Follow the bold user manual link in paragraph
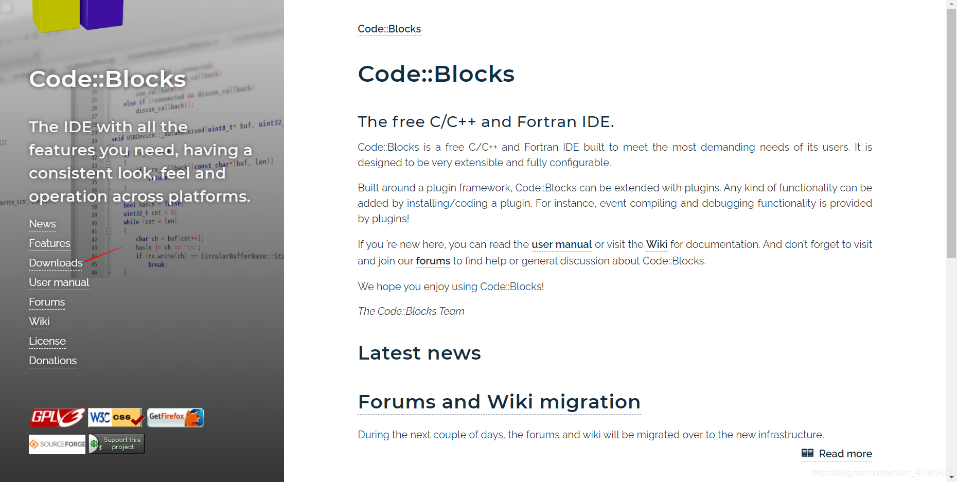 [x=561, y=244]
